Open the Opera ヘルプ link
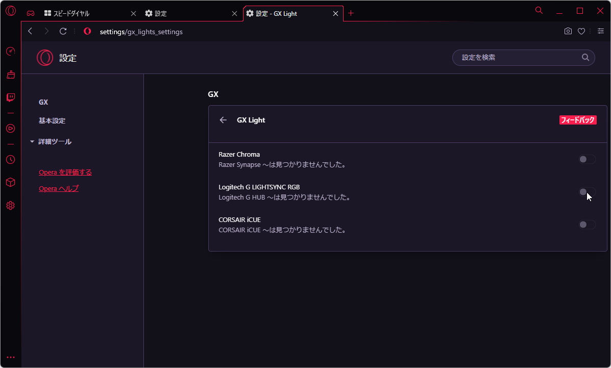Screen dimensions: 611x368 59,189
